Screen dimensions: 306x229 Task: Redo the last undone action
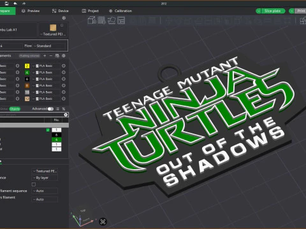point(24,3)
